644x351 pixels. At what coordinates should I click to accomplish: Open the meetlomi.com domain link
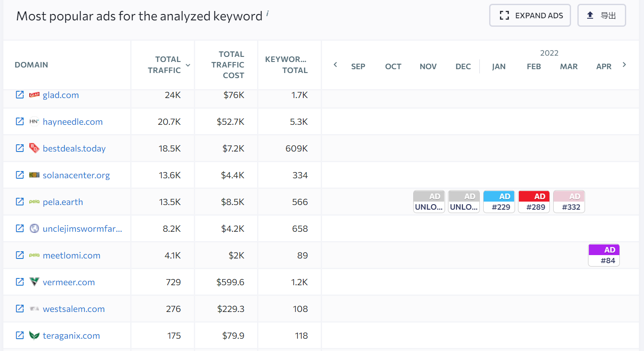click(72, 256)
